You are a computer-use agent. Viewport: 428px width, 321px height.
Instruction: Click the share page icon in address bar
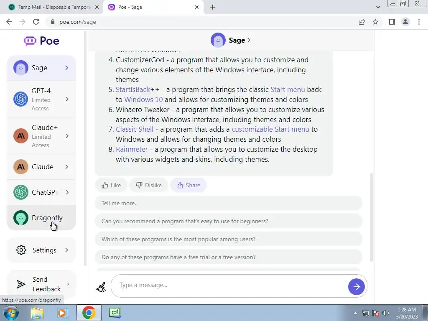pos(362,22)
